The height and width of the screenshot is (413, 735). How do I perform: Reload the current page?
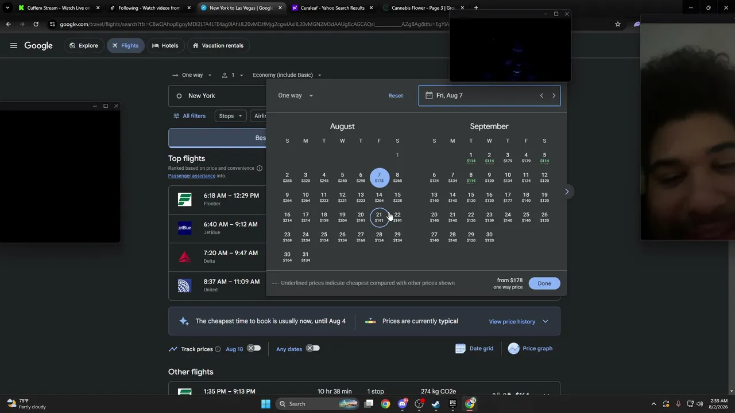[36, 24]
